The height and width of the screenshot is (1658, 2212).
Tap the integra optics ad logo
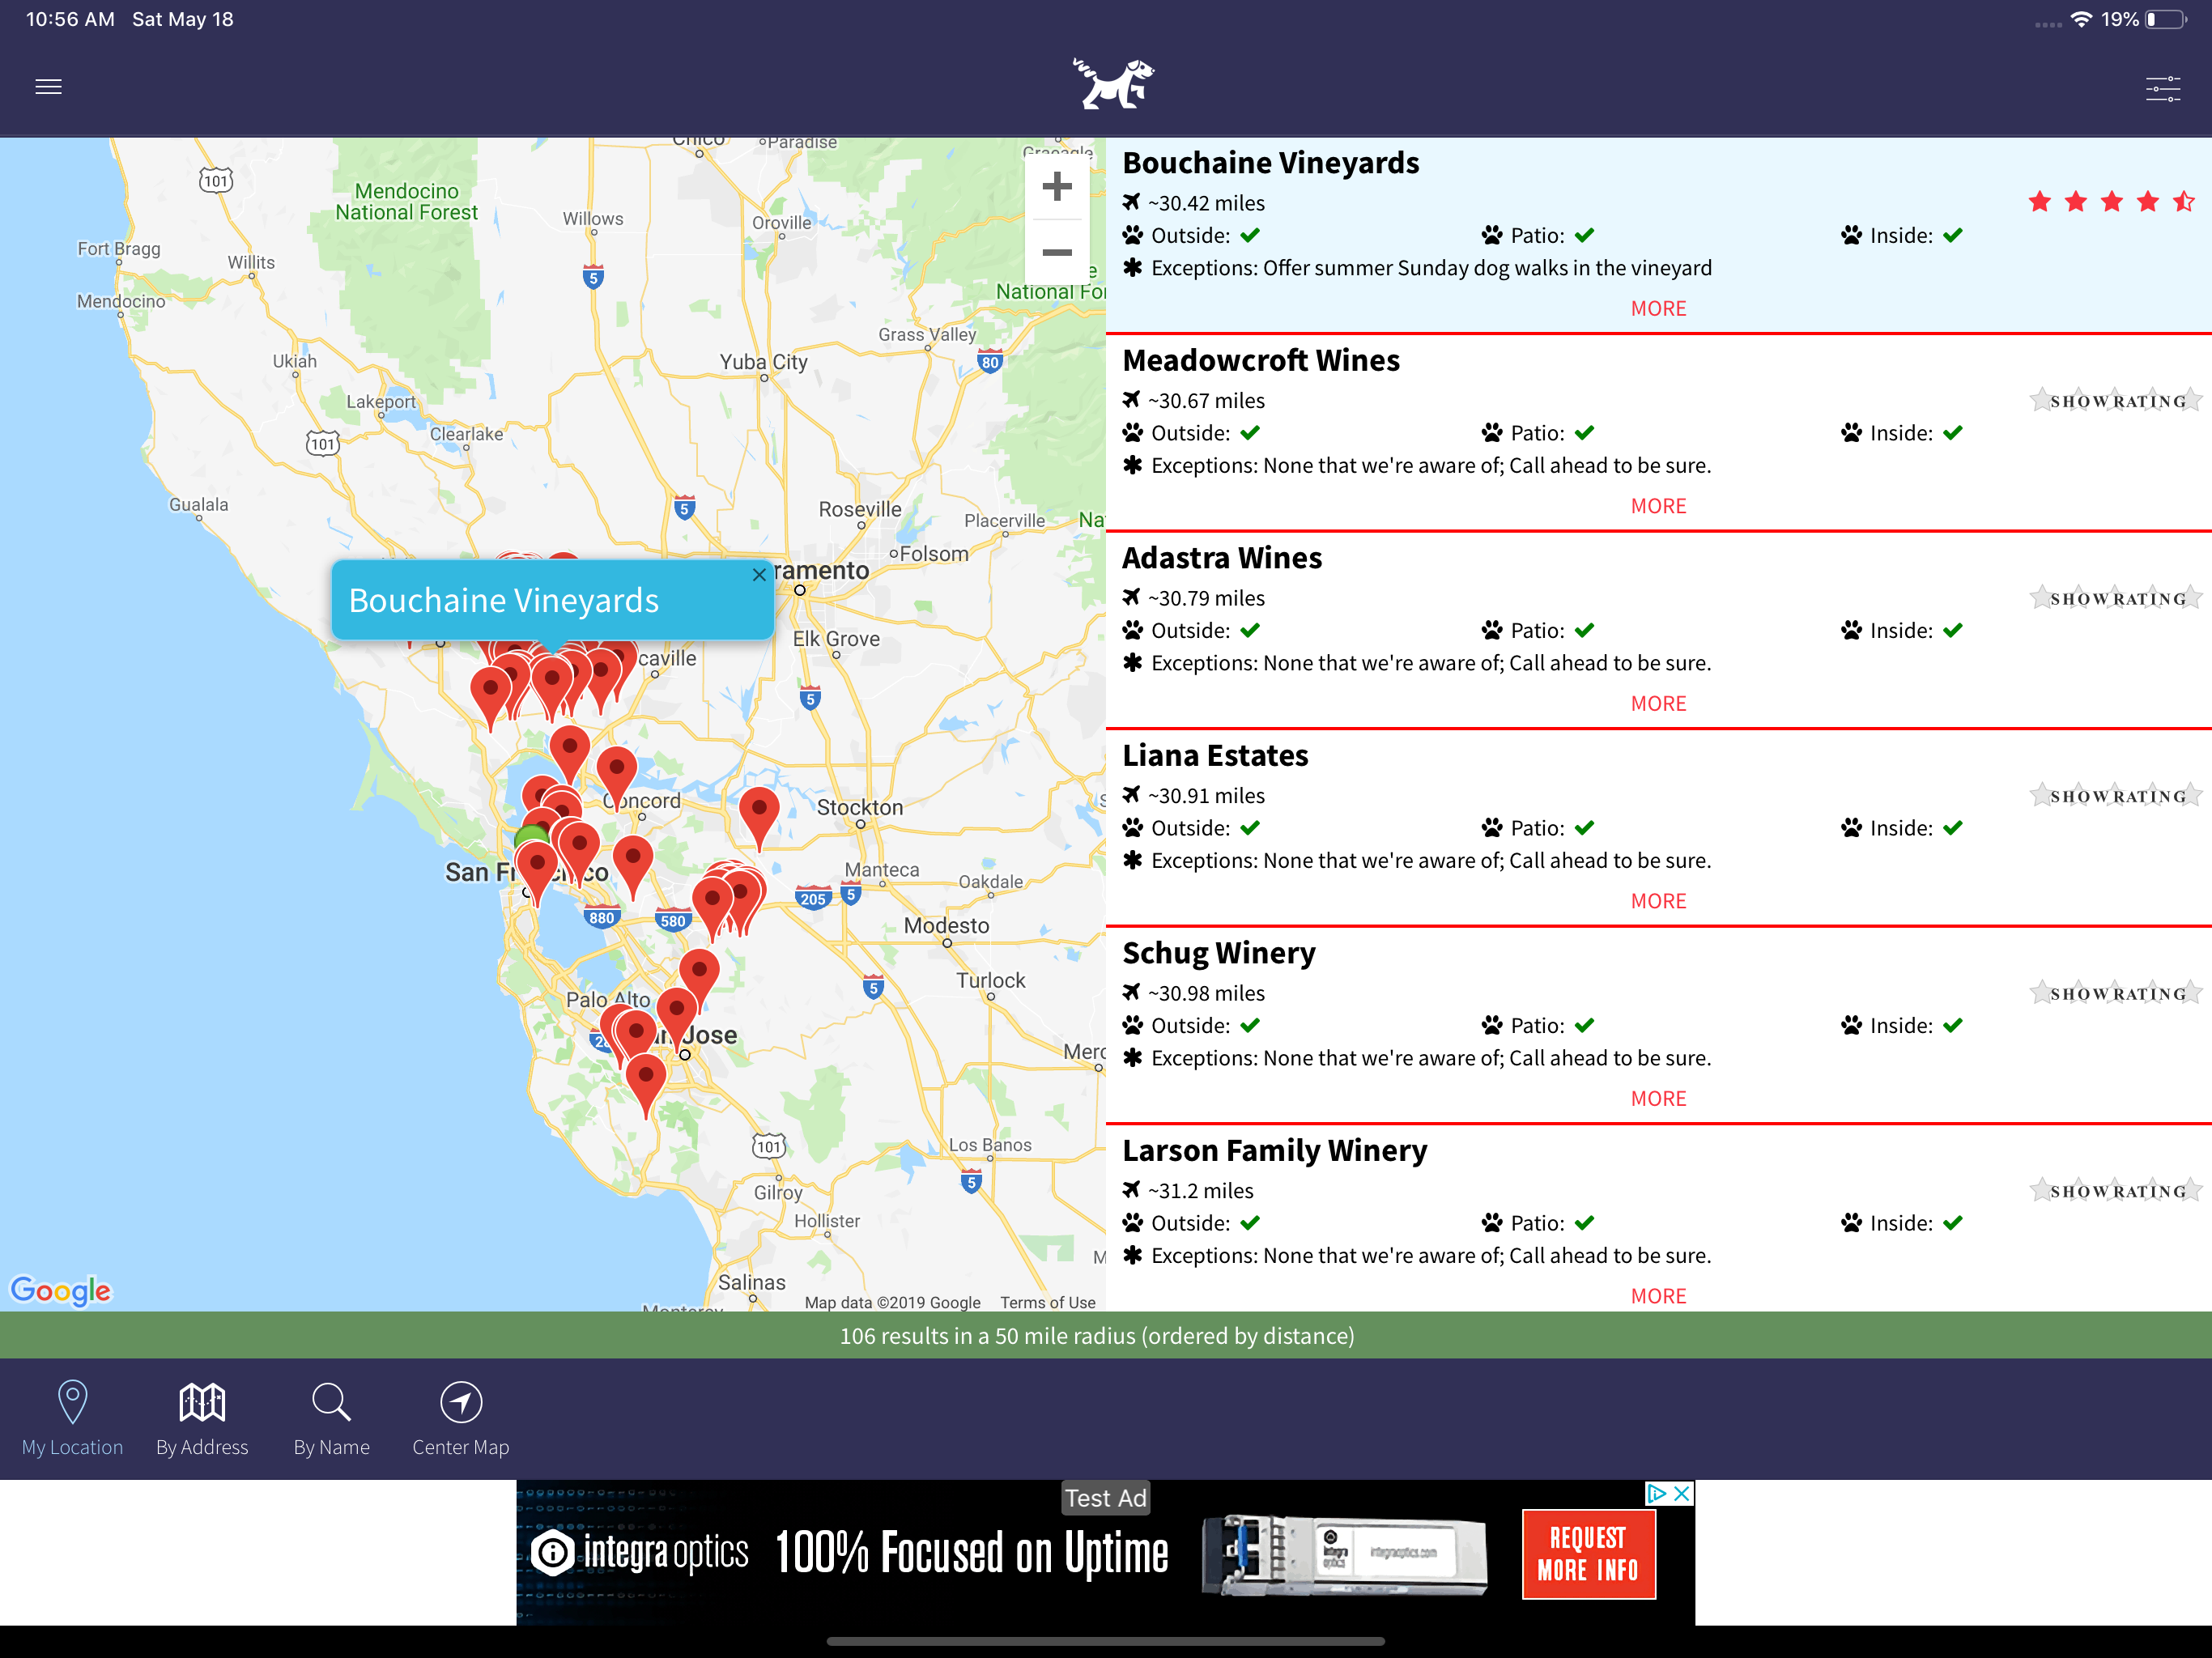tap(640, 1553)
